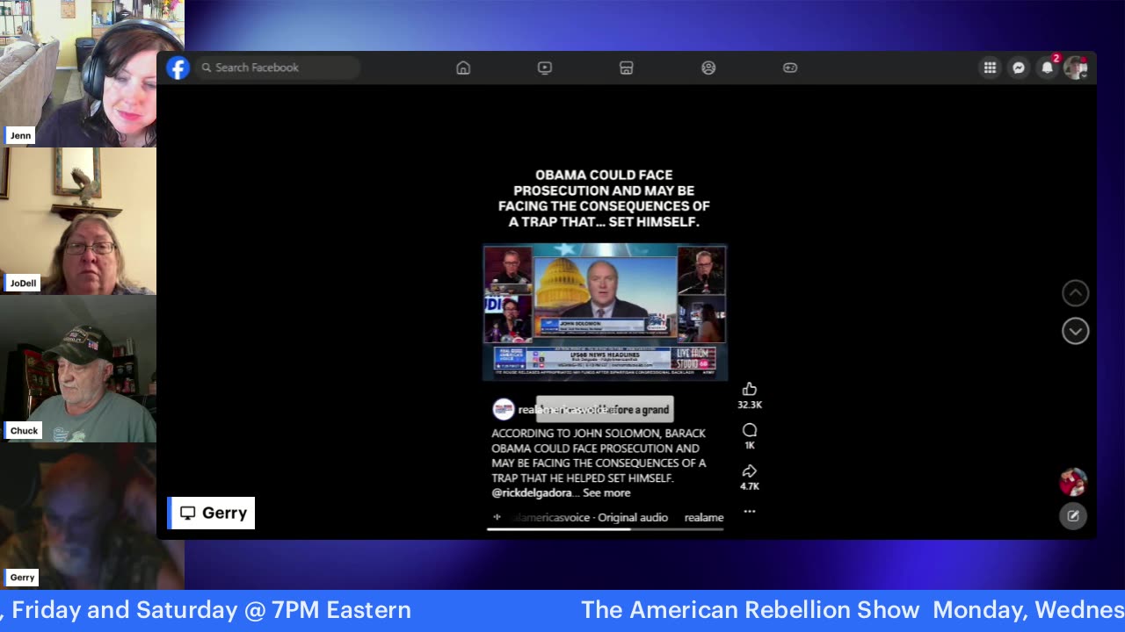Click the Facebook logo

point(178,68)
